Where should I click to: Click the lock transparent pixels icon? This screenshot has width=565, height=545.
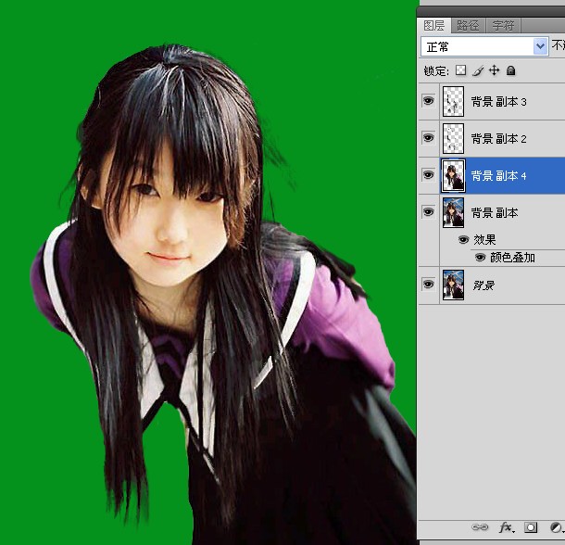click(460, 70)
